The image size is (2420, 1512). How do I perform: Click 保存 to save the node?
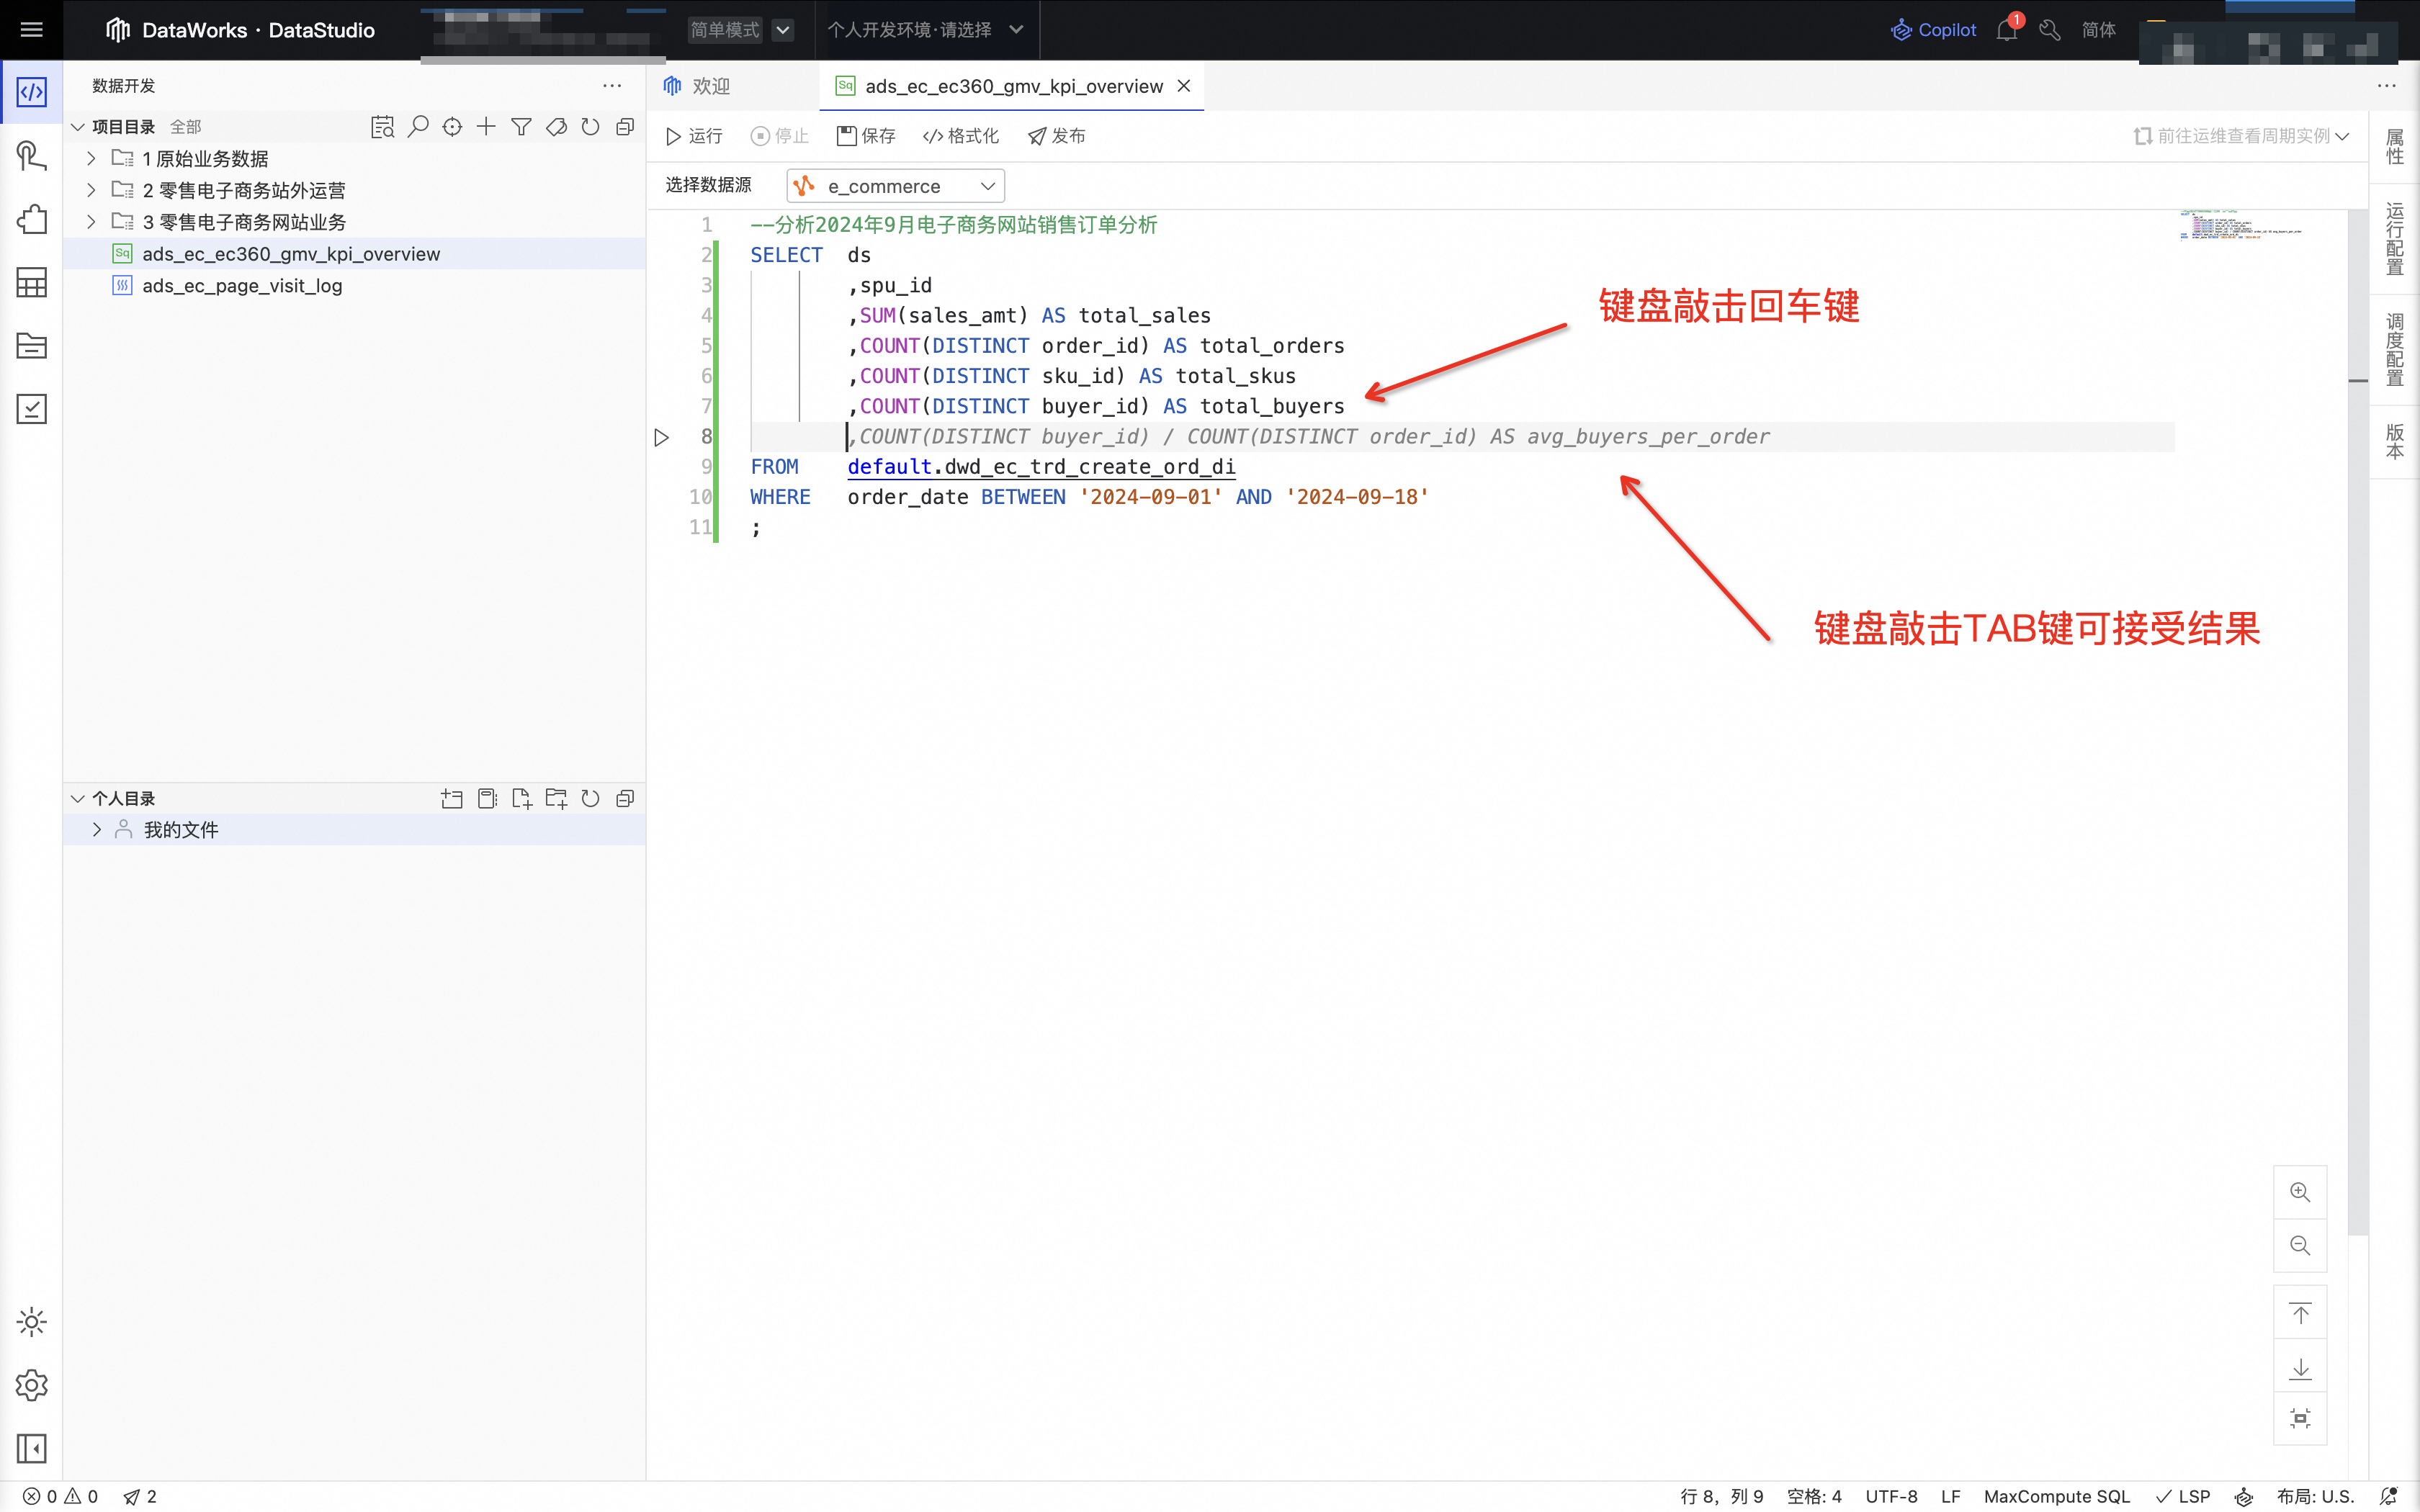tap(866, 136)
